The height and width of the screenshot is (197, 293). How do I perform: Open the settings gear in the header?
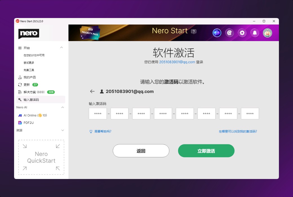[x=242, y=33]
